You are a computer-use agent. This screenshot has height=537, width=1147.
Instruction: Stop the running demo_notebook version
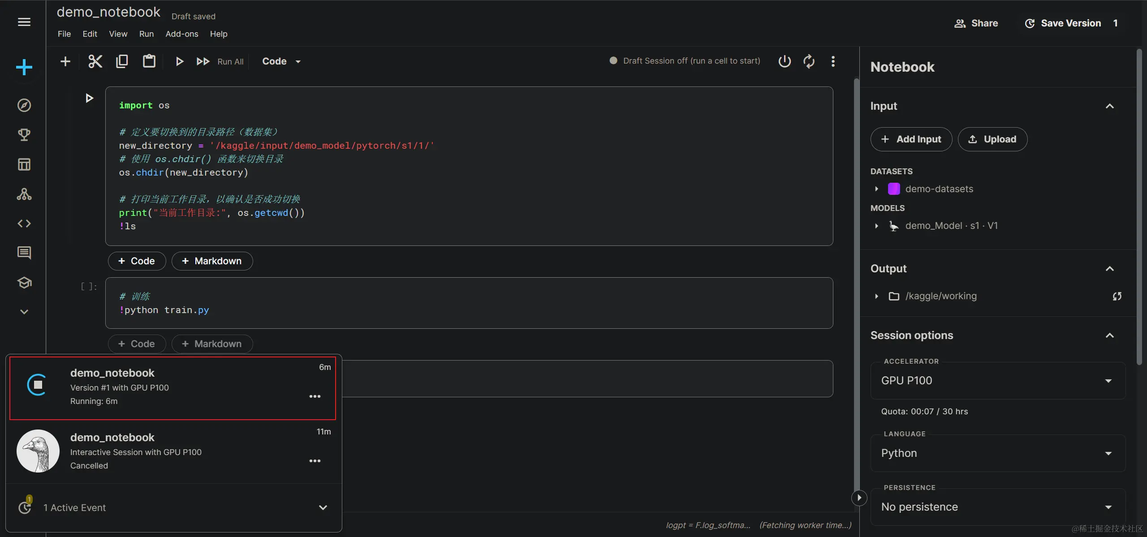[x=38, y=385]
